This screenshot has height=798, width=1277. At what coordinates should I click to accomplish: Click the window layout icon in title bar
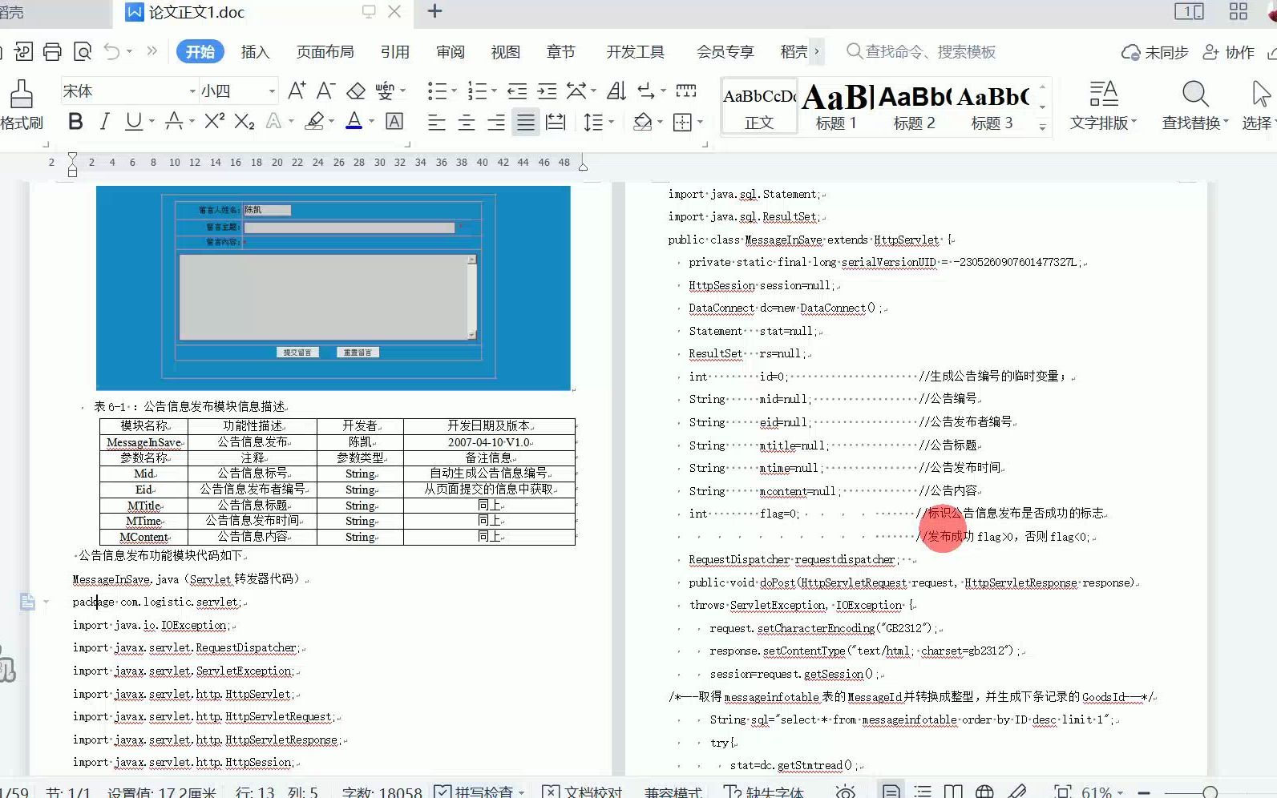(1190, 11)
